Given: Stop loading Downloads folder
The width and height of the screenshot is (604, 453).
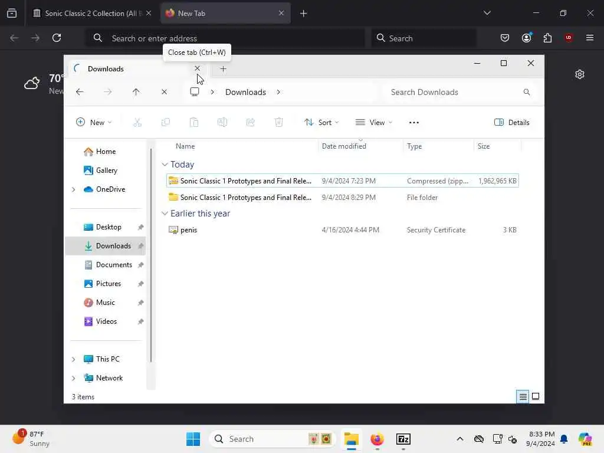Looking at the screenshot, I should [164, 92].
